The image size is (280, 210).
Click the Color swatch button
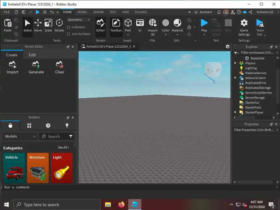[165, 23]
